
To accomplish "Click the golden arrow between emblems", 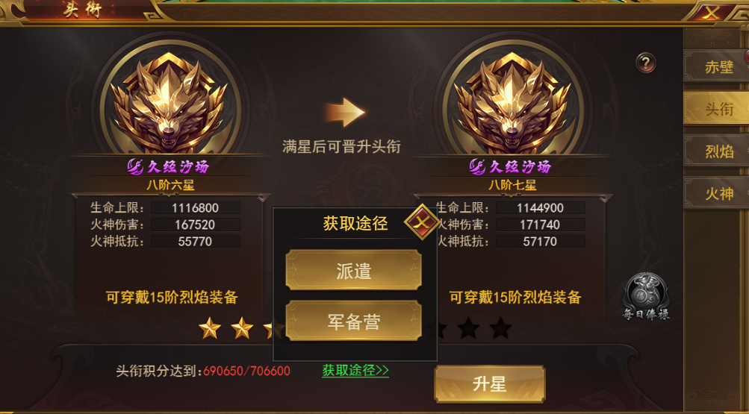I will tap(345, 113).
